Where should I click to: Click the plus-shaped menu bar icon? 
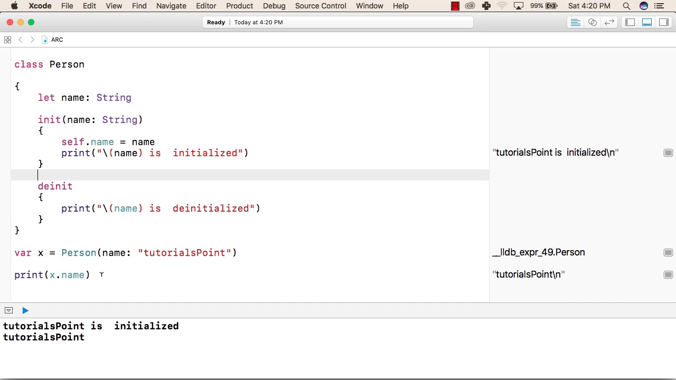click(486, 6)
